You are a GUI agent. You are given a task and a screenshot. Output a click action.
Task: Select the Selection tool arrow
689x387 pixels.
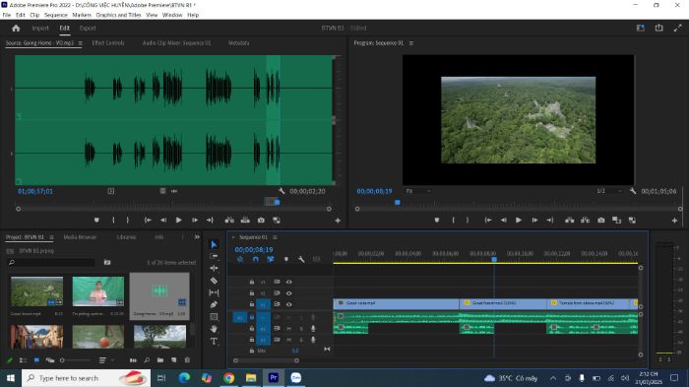pos(214,244)
